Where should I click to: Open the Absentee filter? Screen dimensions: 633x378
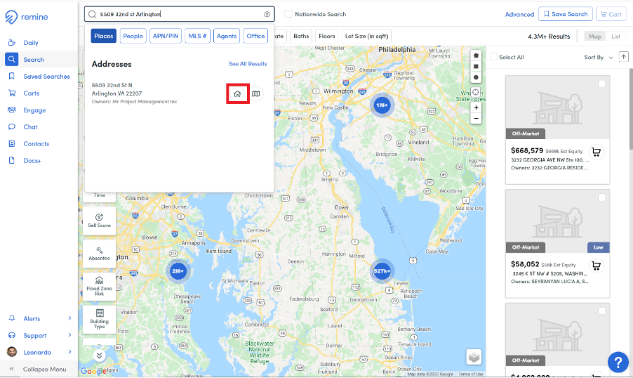click(100, 254)
